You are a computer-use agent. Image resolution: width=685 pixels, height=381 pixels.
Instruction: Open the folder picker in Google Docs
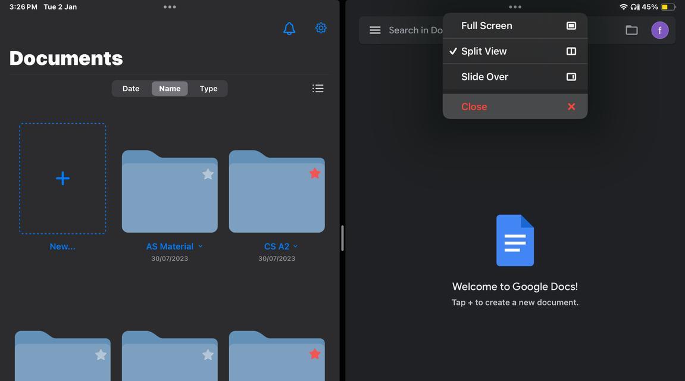631,30
